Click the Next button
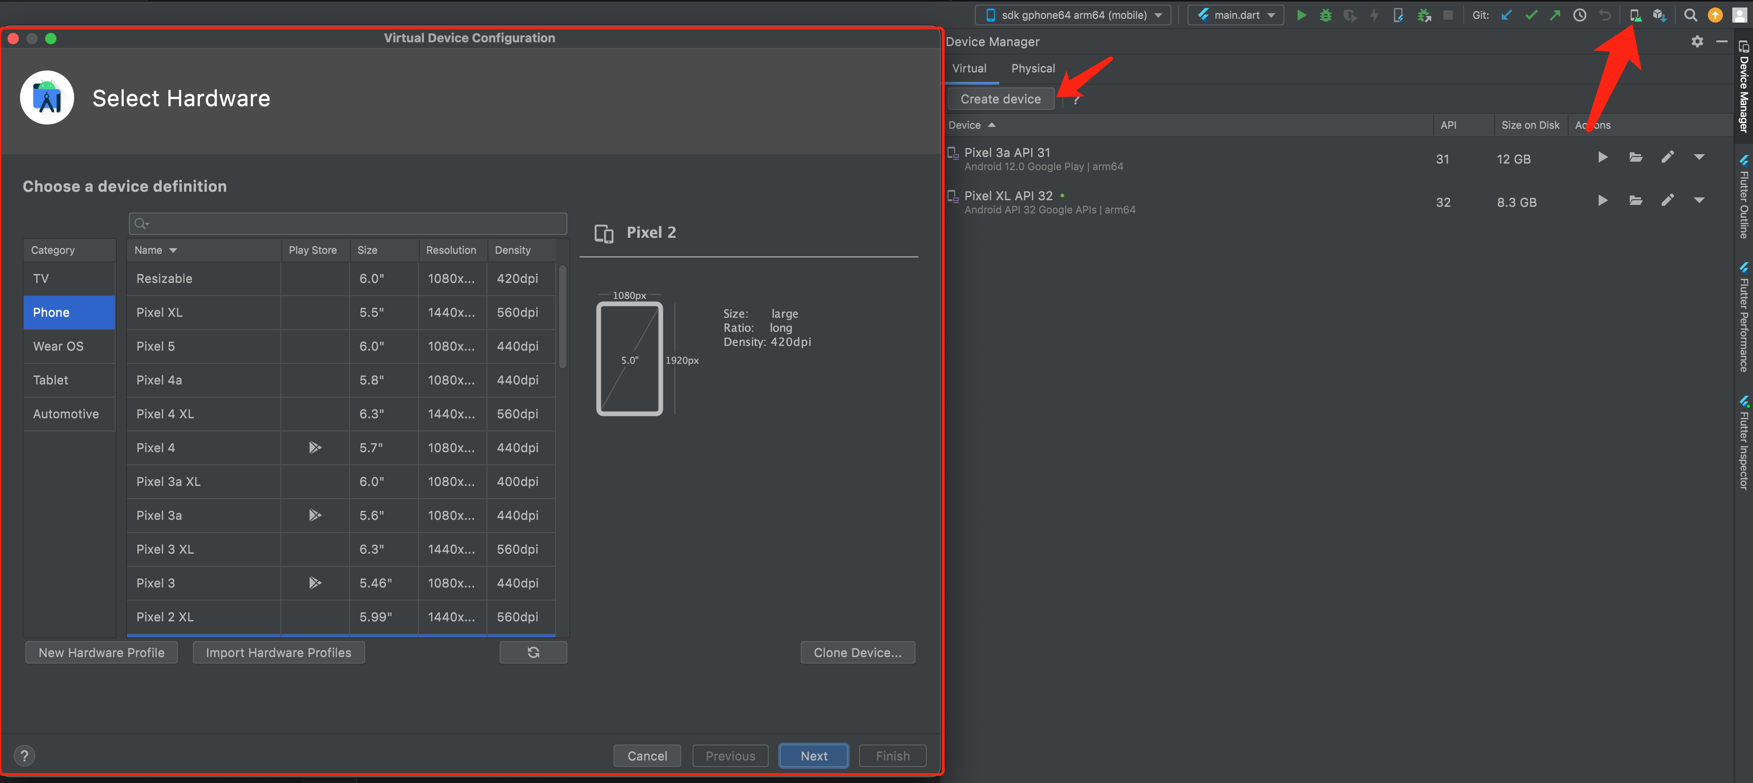This screenshot has height=783, width=1753. coord(813,756)
